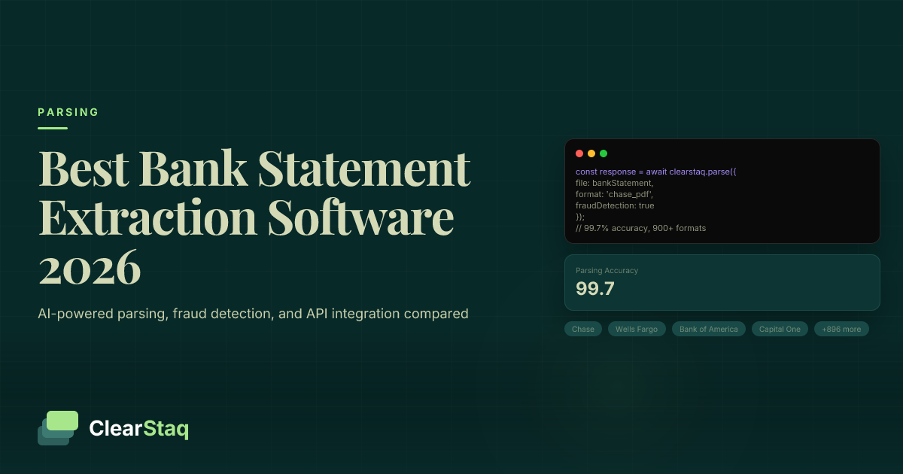Toggle fraudDetection true in the code snippet
Viewport: 903px width, 474px height.
click(x=614, y=205)
